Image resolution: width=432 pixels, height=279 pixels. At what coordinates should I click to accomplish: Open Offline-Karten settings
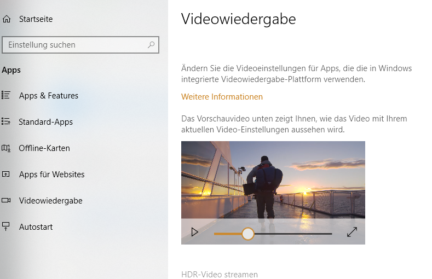[44, 148]
